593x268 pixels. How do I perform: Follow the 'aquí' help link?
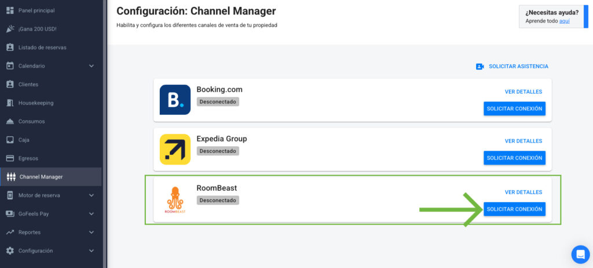[x=564, y=21]
